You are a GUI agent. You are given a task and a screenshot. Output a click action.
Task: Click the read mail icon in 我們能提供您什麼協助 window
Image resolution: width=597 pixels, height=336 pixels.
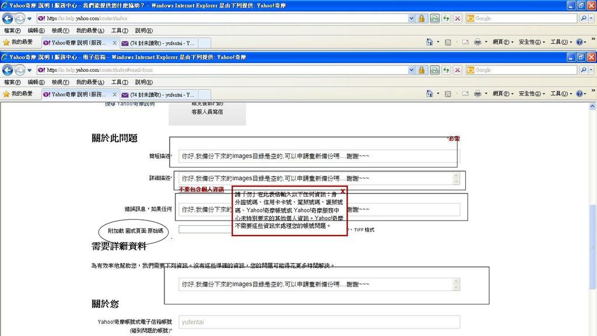(465, 42)
